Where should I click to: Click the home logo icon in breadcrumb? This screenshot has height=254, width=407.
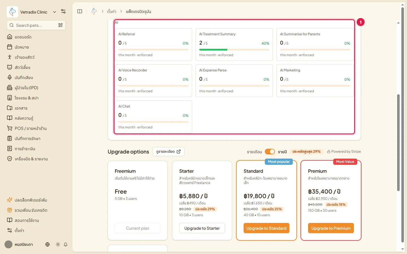94,11
